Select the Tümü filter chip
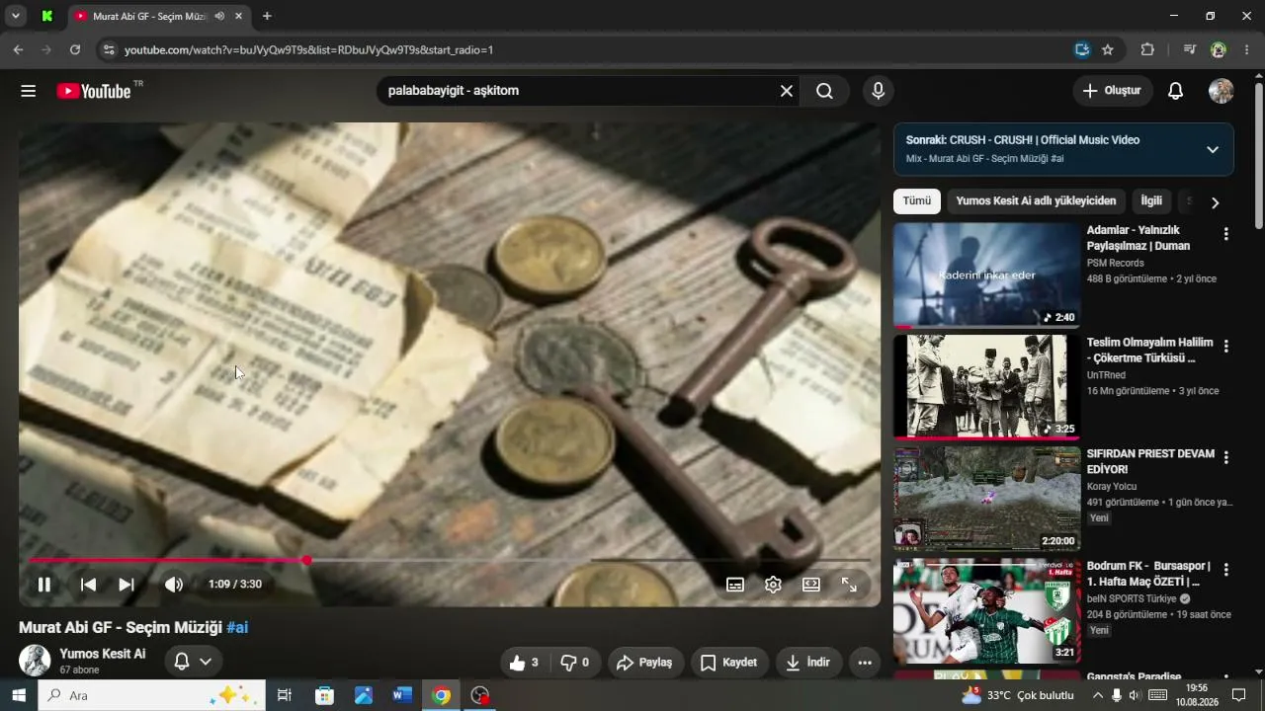 coord(917,201)
